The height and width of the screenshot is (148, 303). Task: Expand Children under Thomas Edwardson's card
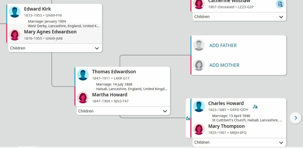123,111
